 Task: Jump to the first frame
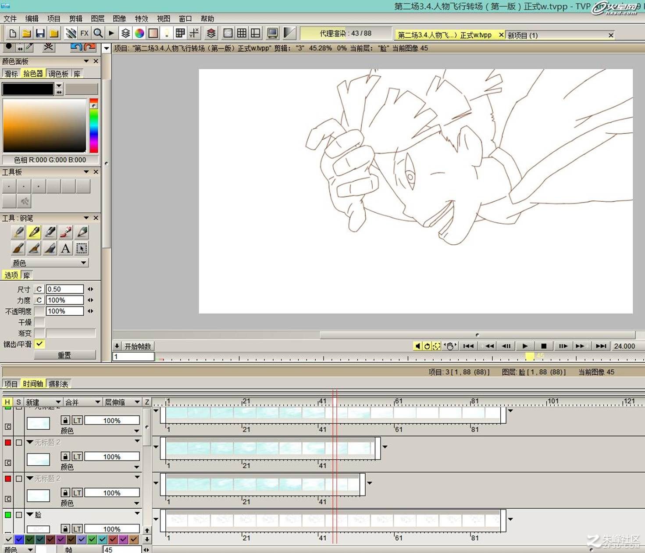468,346
